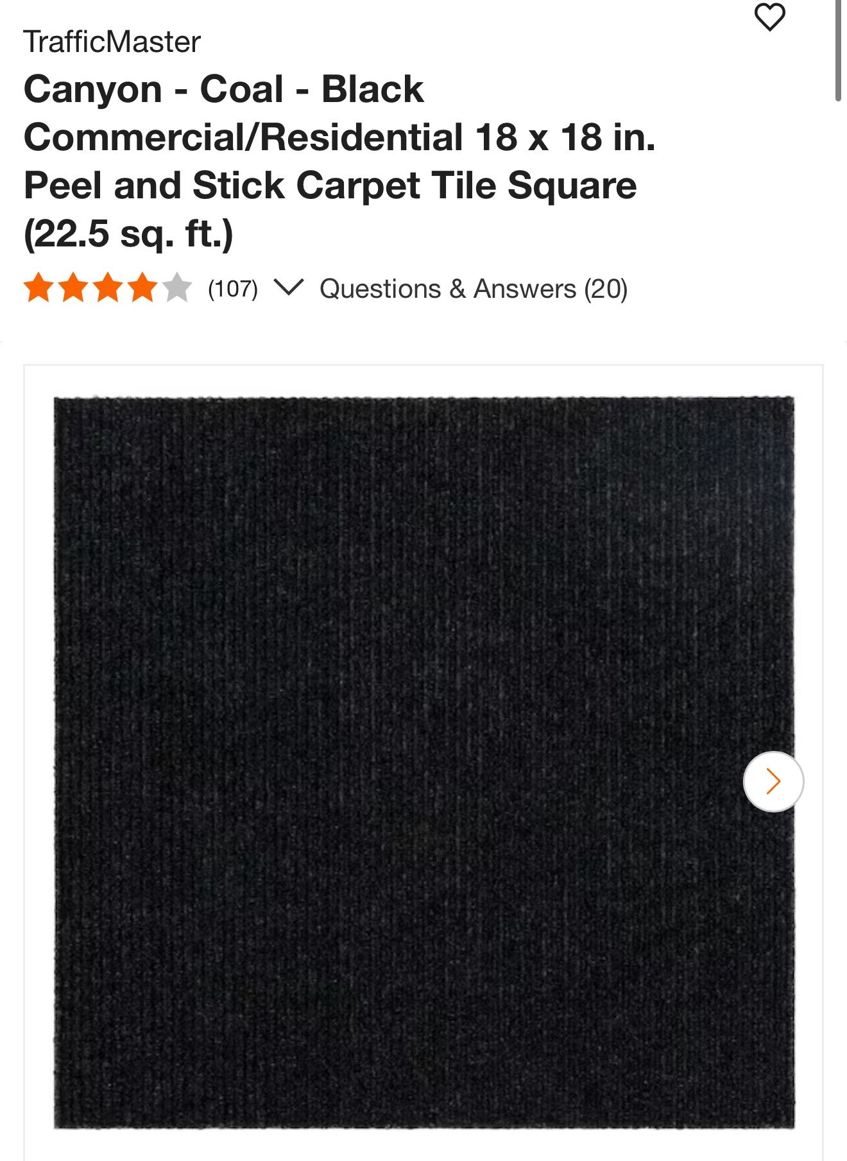This screenshot has height=1161, width=847.
Task: Show next product image with orange arrow
Action: point(773,781)
